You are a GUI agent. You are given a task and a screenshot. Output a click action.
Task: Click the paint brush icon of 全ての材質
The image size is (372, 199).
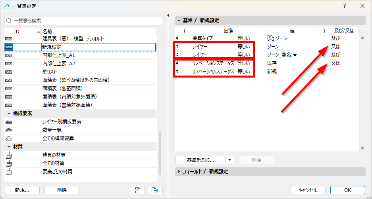click(9, 163)
